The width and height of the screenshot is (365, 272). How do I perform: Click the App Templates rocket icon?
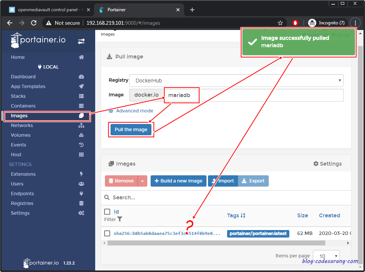click(81, 86)
